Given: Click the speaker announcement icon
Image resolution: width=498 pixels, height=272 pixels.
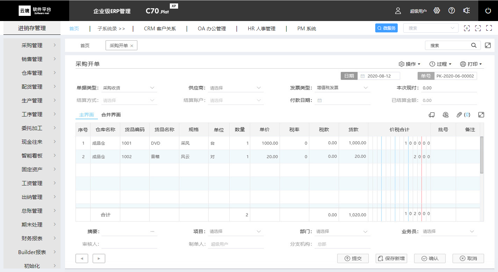Looking at the screenshot, I should click(x=467, y=11).
